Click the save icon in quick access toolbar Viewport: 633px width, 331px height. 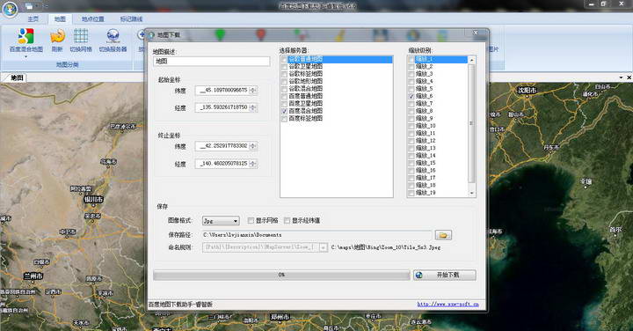(29, 6)
